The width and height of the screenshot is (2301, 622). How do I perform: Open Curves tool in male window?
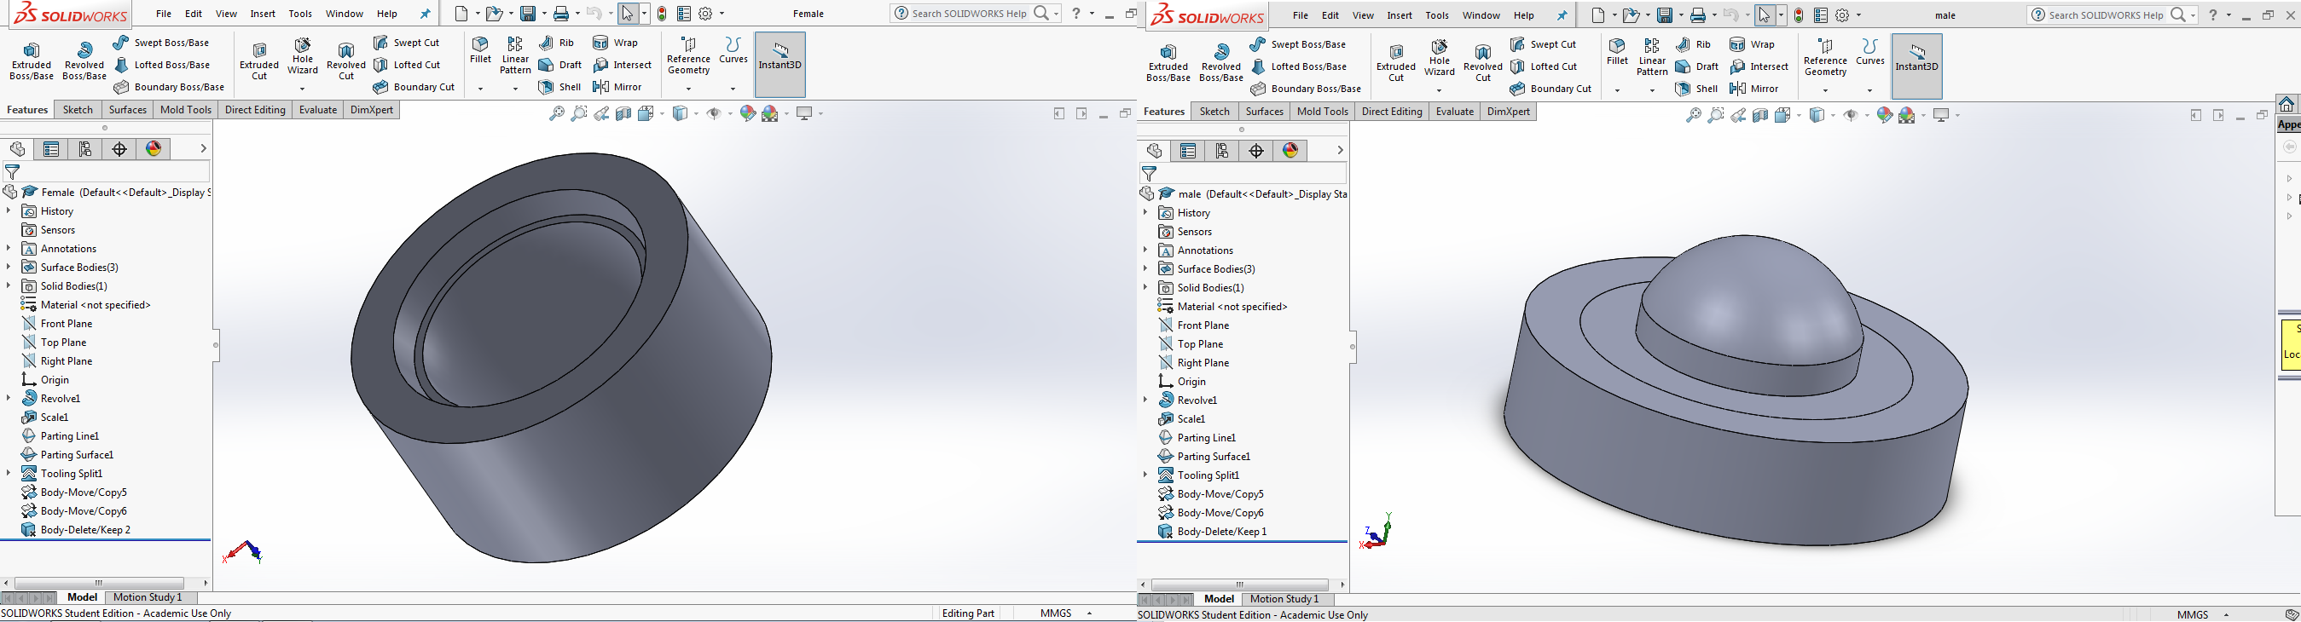coord(1869,53)
